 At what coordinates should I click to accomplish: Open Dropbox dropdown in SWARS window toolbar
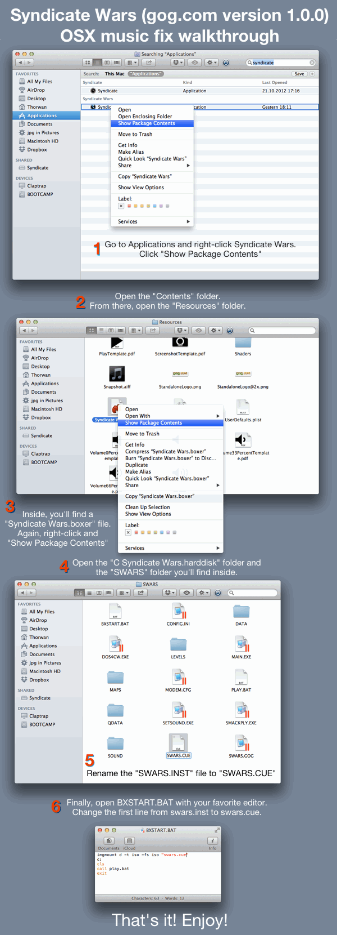170,593
